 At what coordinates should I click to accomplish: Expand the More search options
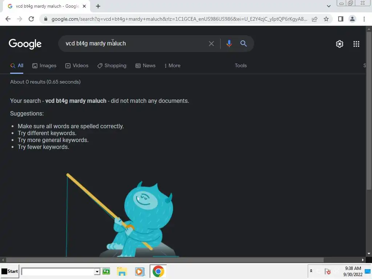pos(173,66)
